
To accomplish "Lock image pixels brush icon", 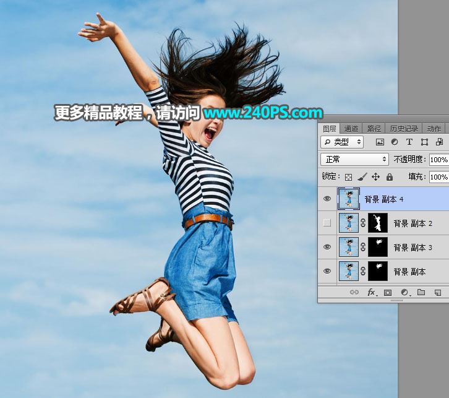I will pyautogui.click(x=362, y=177).
